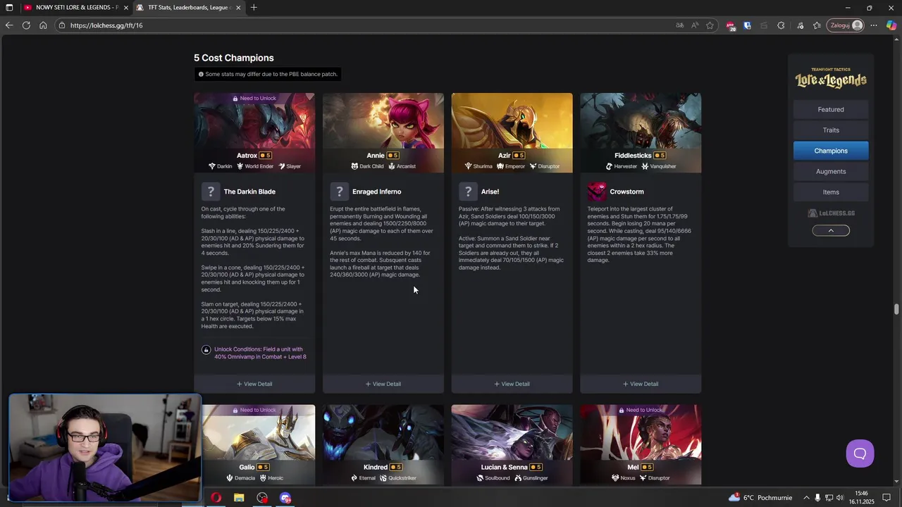Viewport: 902px width, 507px height.
Task: Open the read aloud icon in address bar
Action: click(x=695, y=25)
